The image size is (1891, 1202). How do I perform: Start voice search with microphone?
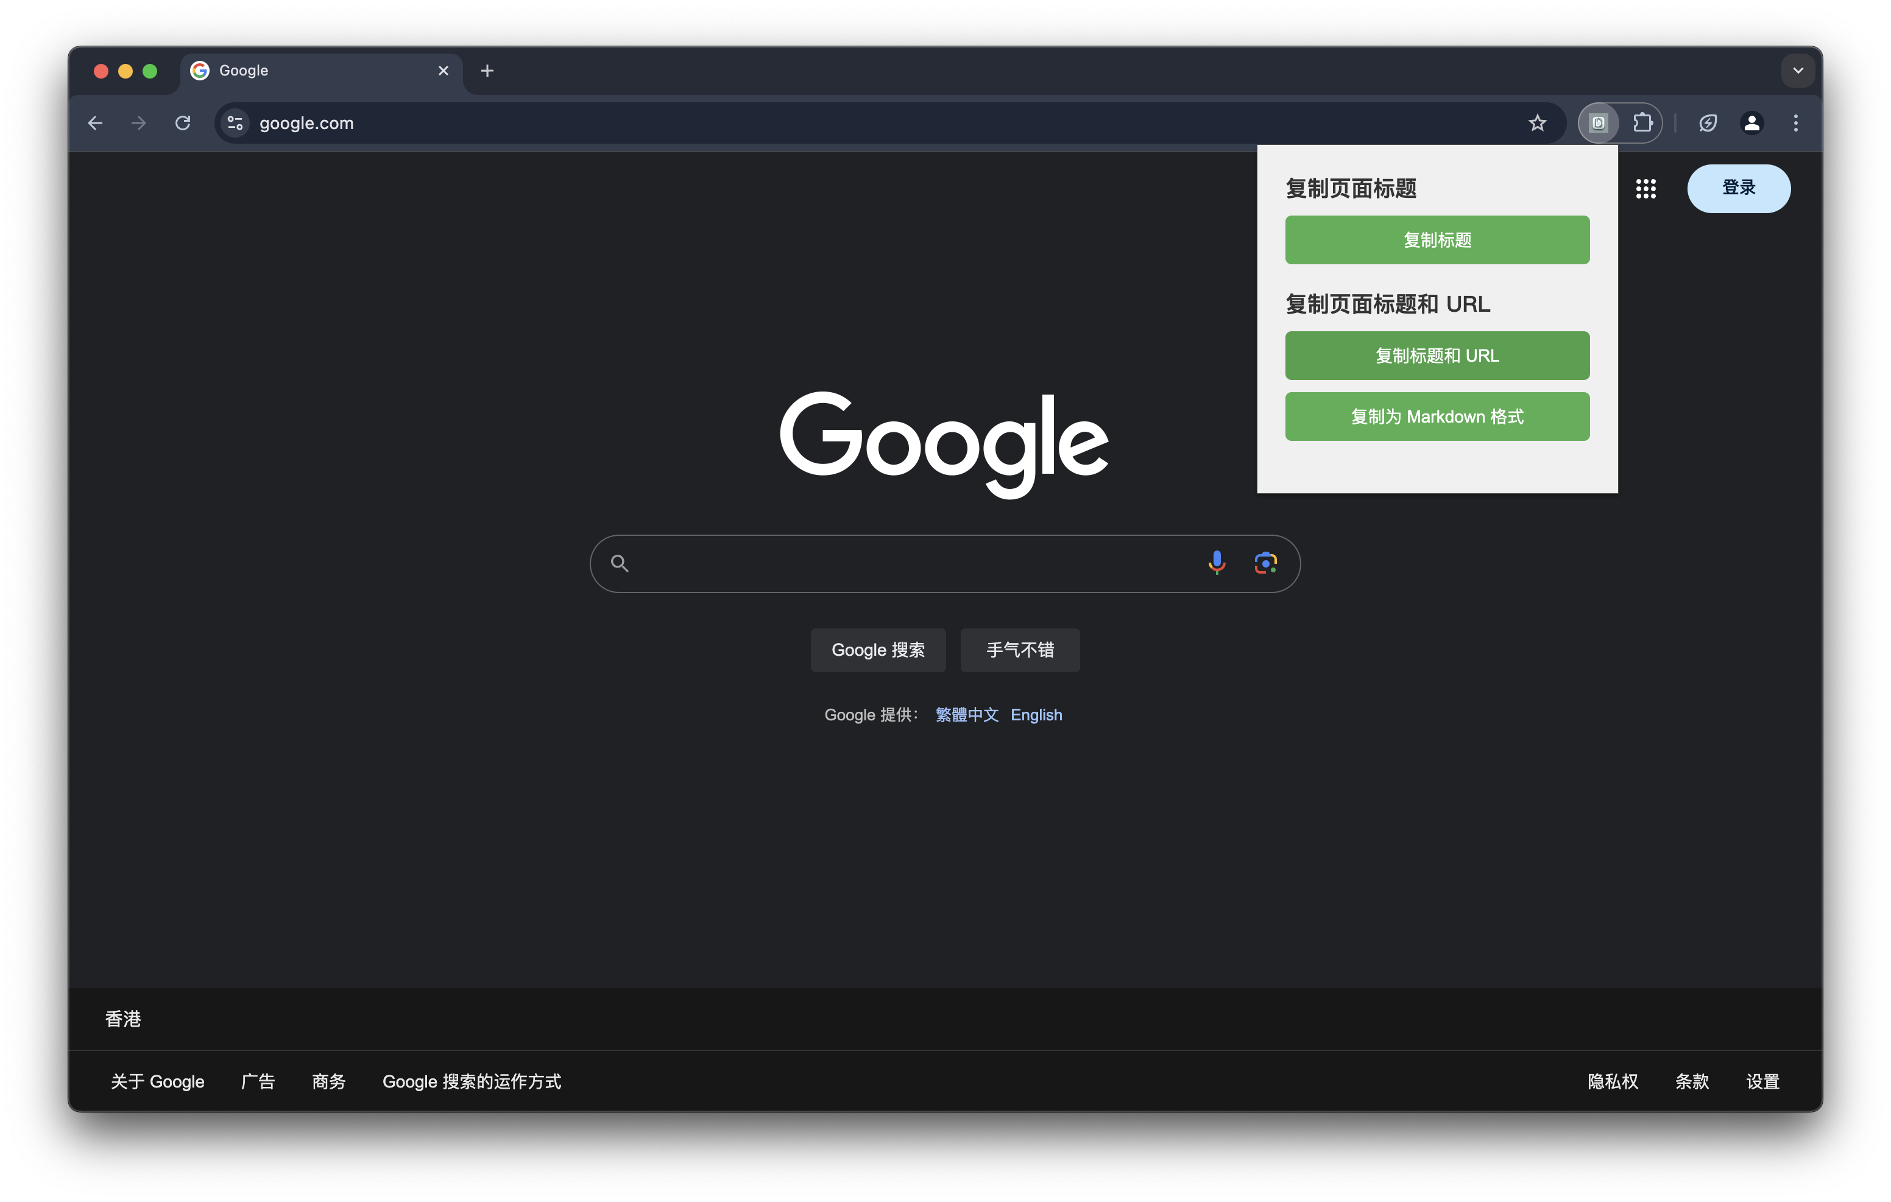(x=1217, y=563)
